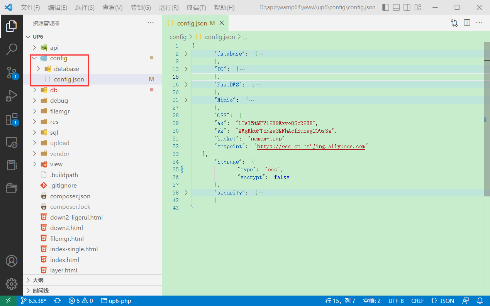Open the 编辑(E) menu
The height and width of the screenshot is (306, 490).
coord(58,7)
